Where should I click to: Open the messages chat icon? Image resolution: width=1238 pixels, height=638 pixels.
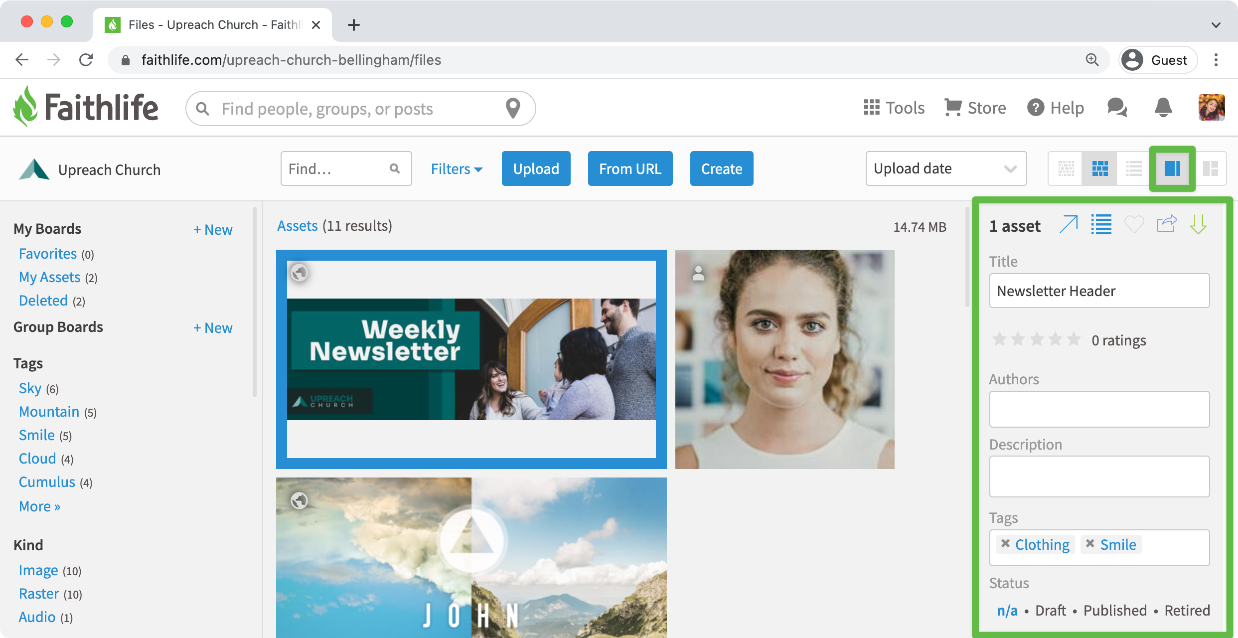click(x=1117, y=107)
